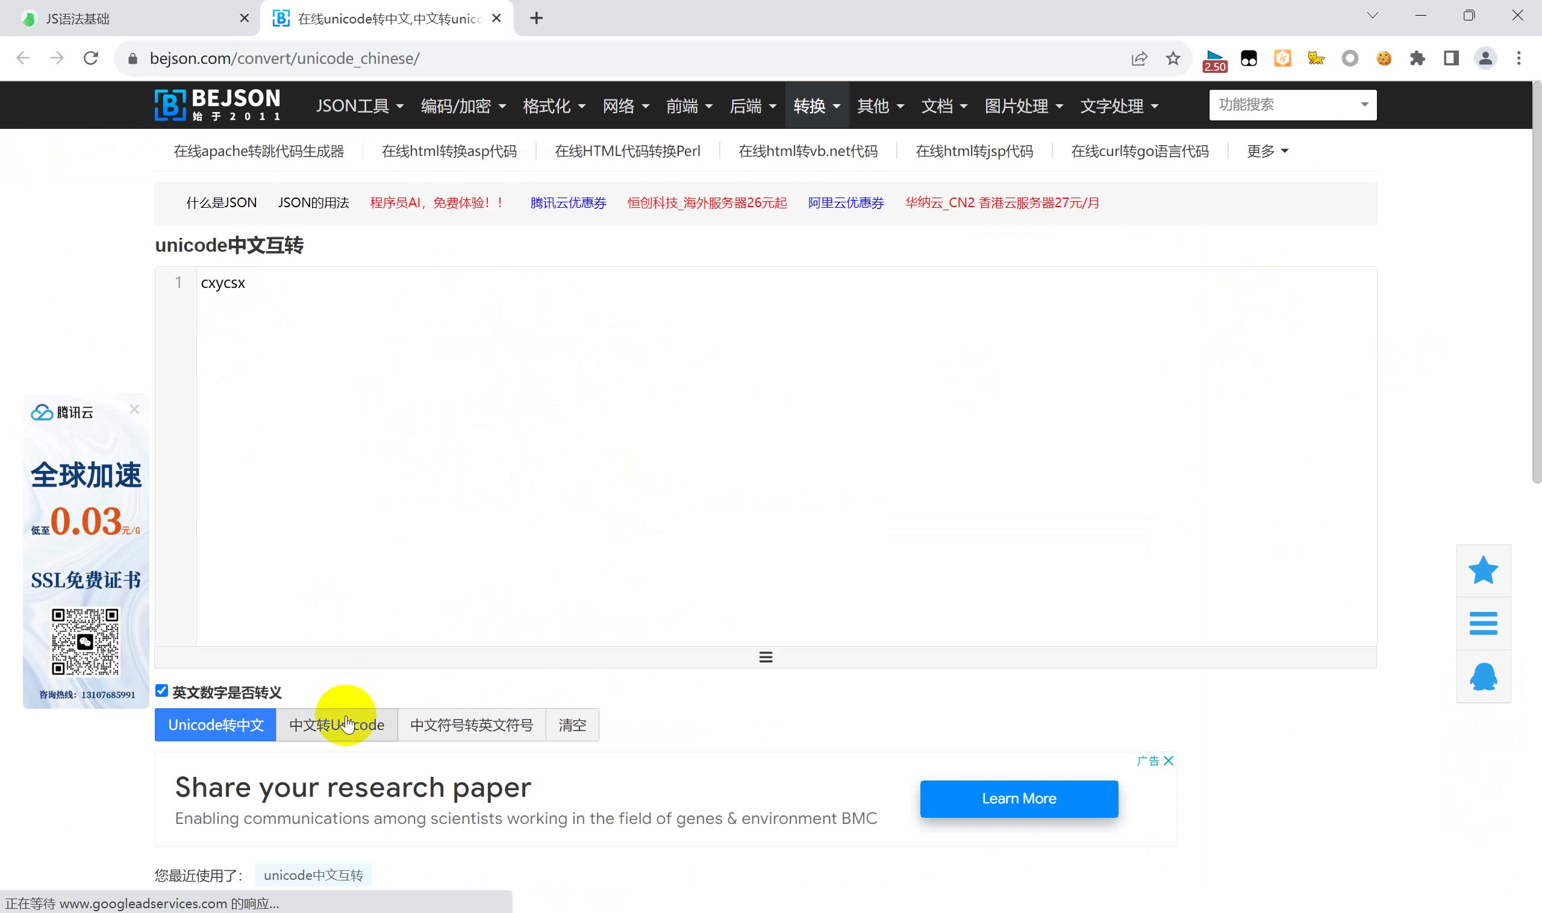Click the 2.50 badge extension icon
This screenshot has width=1542, height=913.
point(1215,60)
